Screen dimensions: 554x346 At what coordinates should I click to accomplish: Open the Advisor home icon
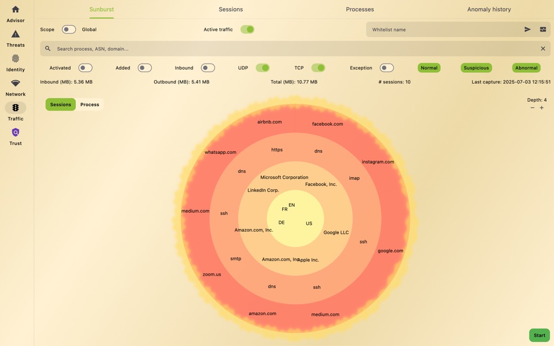click(x=16, y=9)
